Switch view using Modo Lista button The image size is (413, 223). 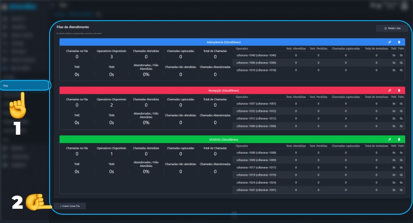[x=392, y=28]
